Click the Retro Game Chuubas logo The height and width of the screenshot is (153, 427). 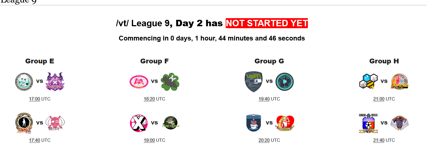[369, 123]
